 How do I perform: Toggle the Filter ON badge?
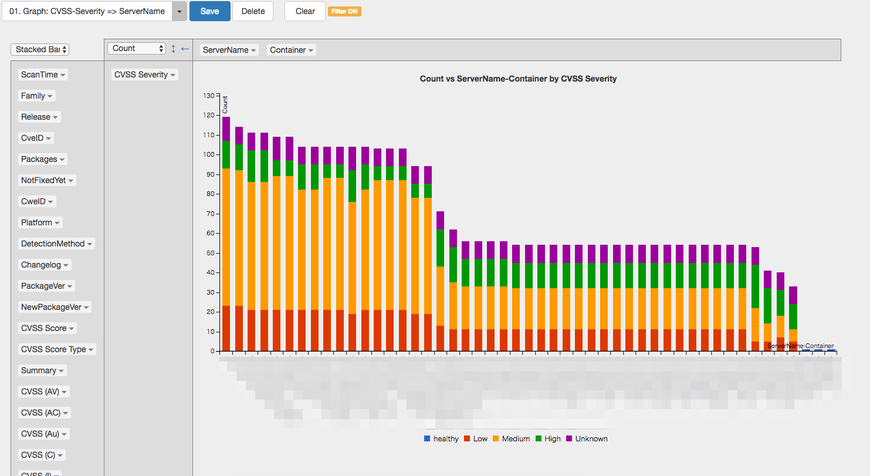[x=344, y=11]
